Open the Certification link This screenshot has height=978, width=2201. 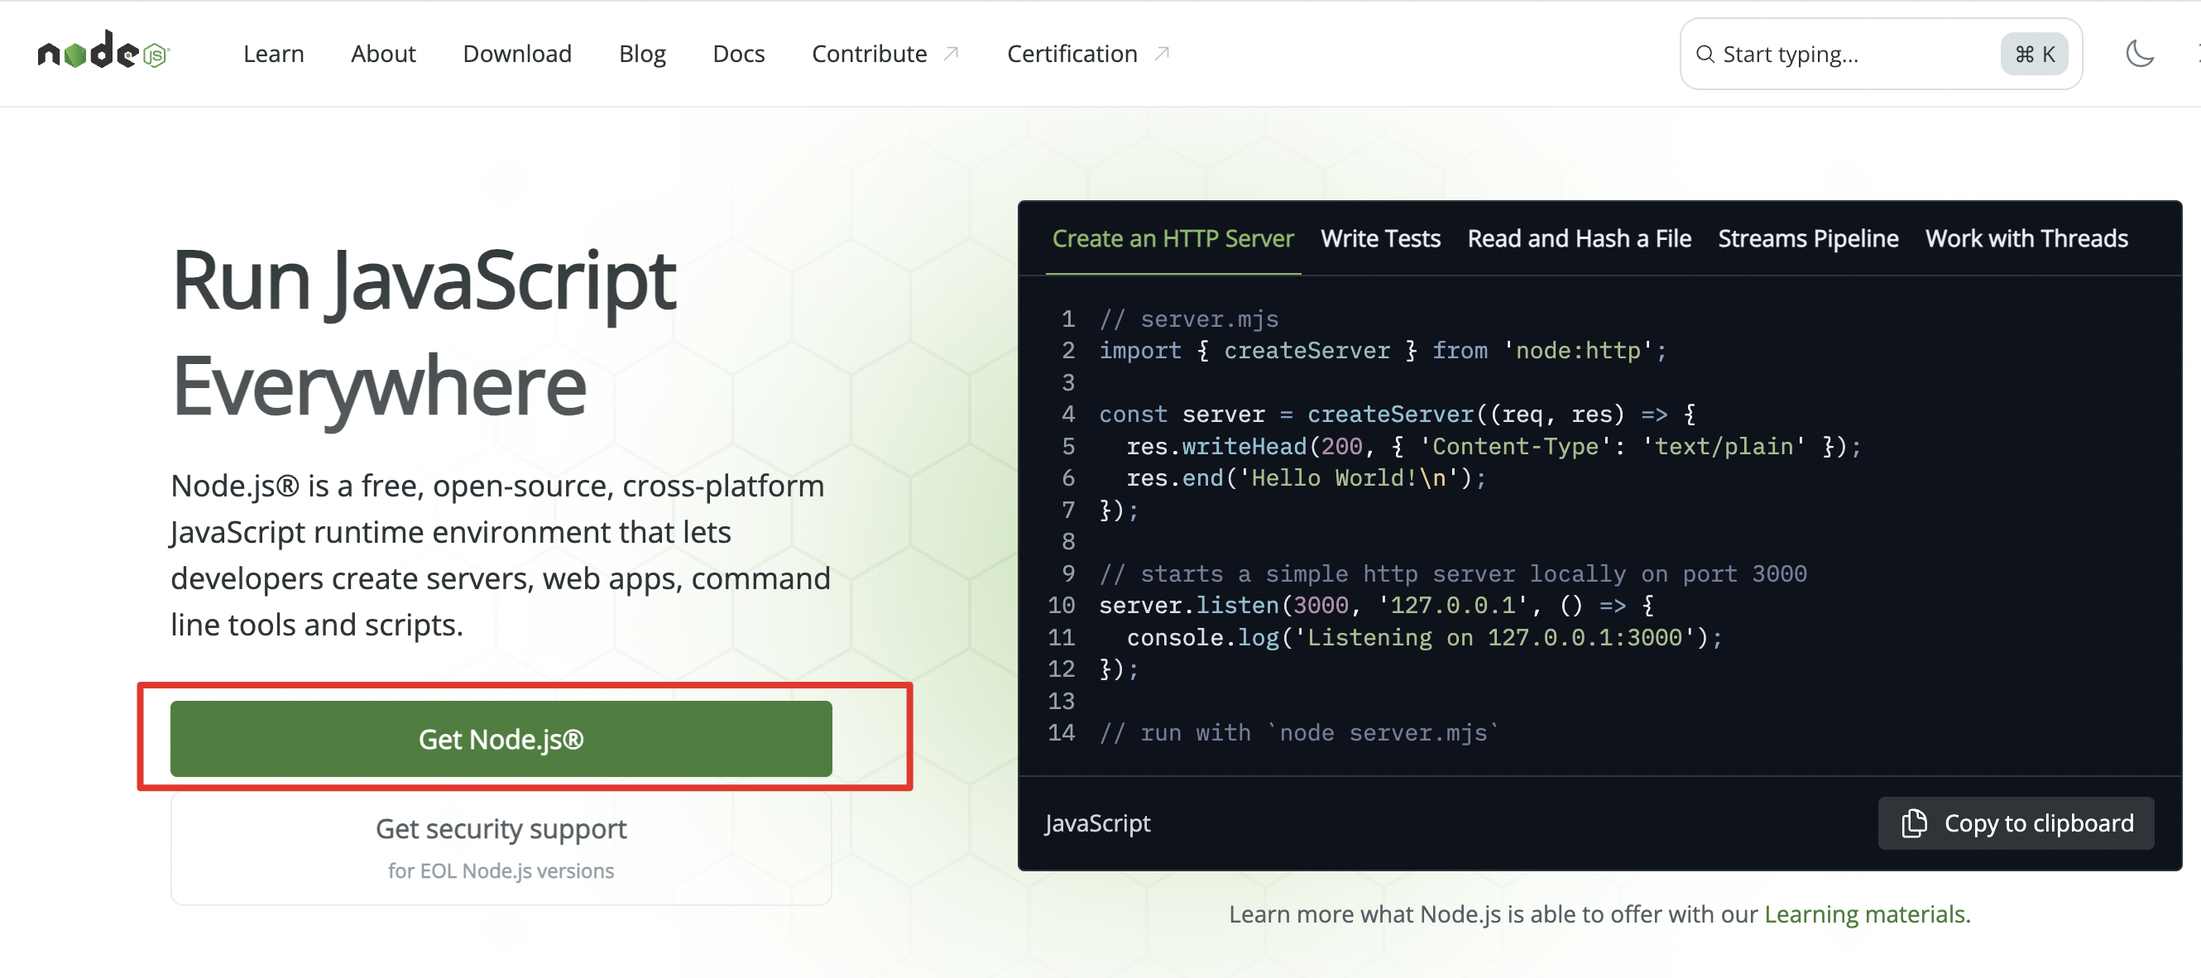click(x=1072, y=54)
